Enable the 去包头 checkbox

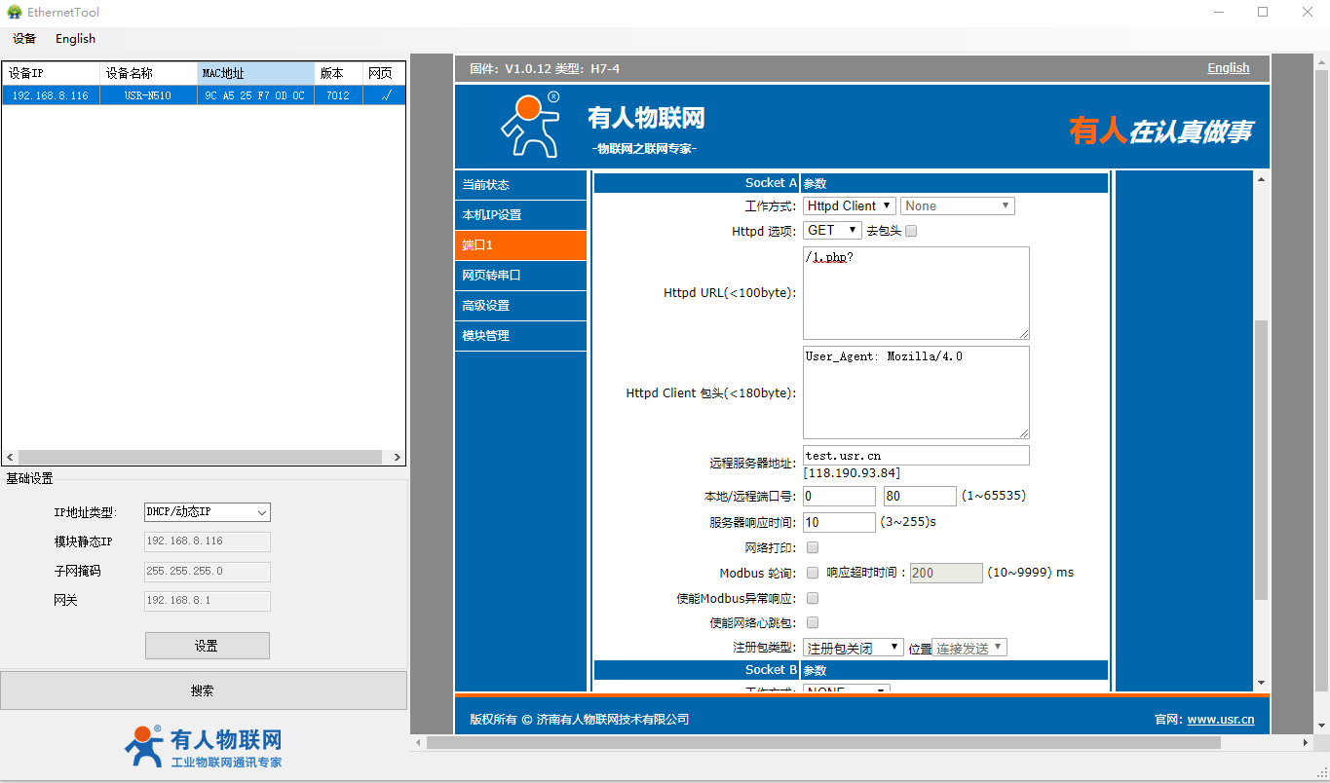point(911,231)
